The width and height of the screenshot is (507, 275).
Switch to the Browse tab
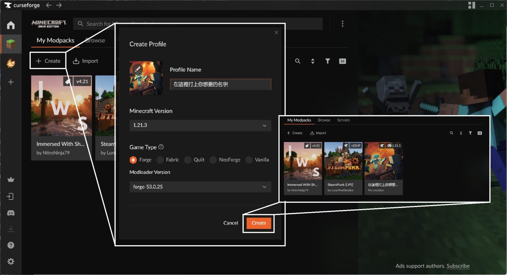click(95, 40)
